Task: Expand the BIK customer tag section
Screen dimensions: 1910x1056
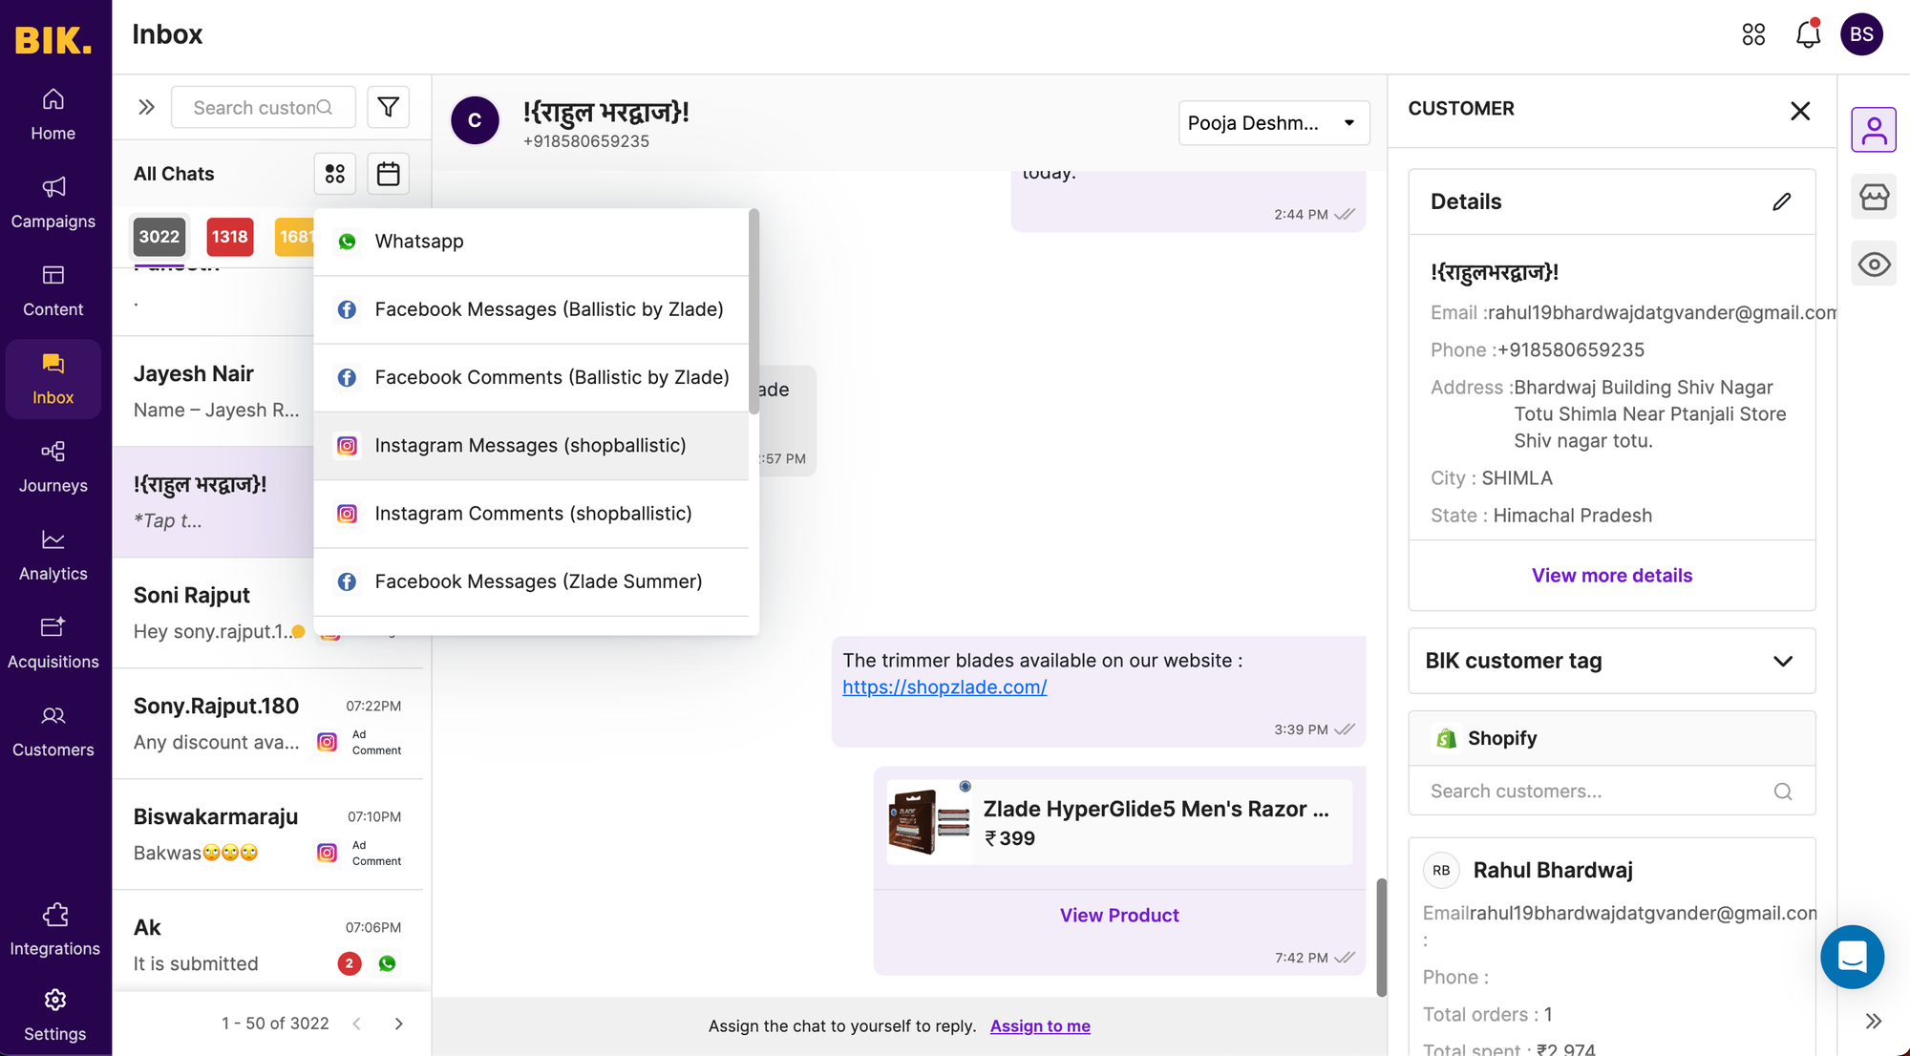Action: [1782, 661]
